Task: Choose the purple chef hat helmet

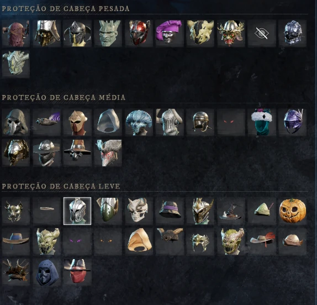Action: pos(170,33)
